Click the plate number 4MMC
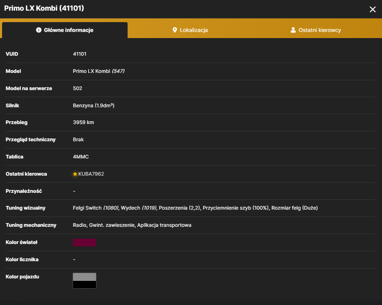The width and height of the screenshot is (382, 305). click(x=81, y=157)
